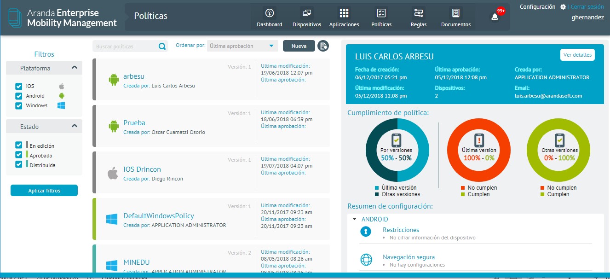Image resolution: width=610 pixels, height=279 pixels.
Task: Open the Ordenar por dropdown
Action: click(x=242, y=46)
